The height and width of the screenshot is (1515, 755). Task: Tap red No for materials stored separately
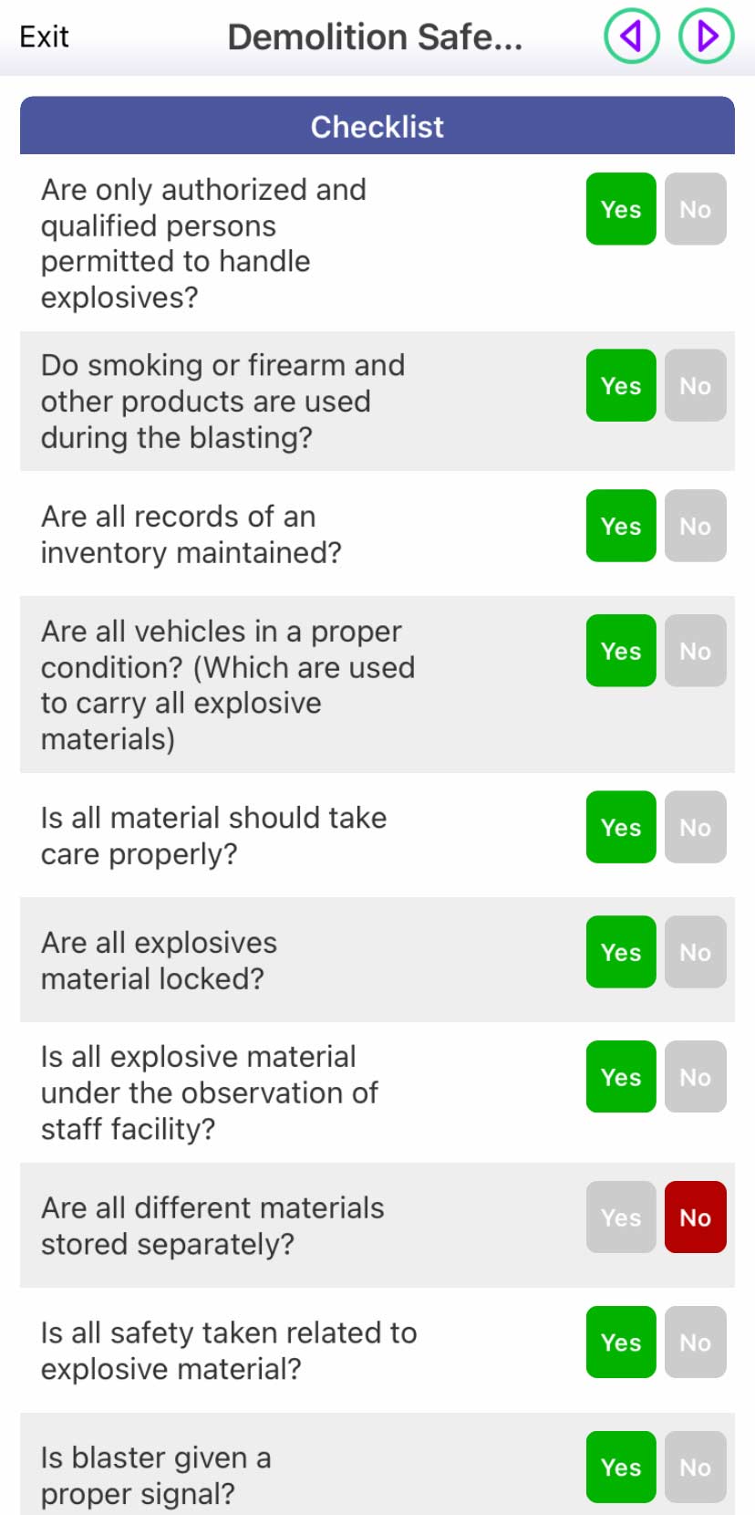click(x=695, y=1217)
